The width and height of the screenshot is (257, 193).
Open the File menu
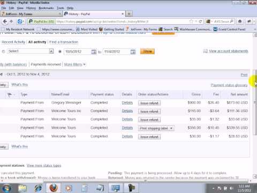[x=4, y=8]
